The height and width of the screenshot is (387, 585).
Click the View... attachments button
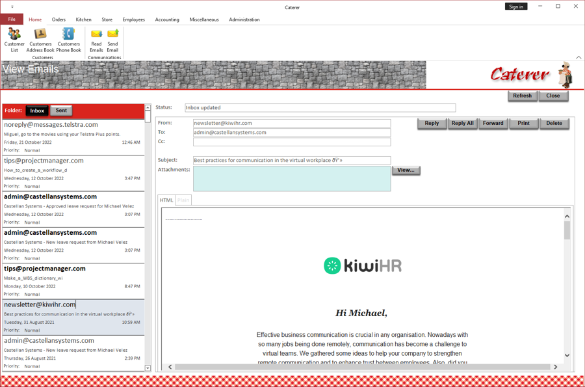pos(406,170)
